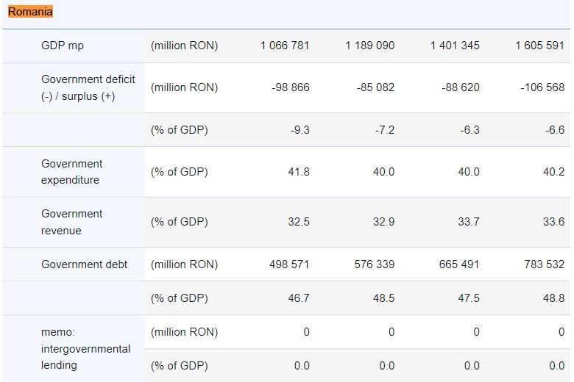Click the GDP value 1 066 781
Image resolution: width=574 pixels, height=382 pixels.
285,46
